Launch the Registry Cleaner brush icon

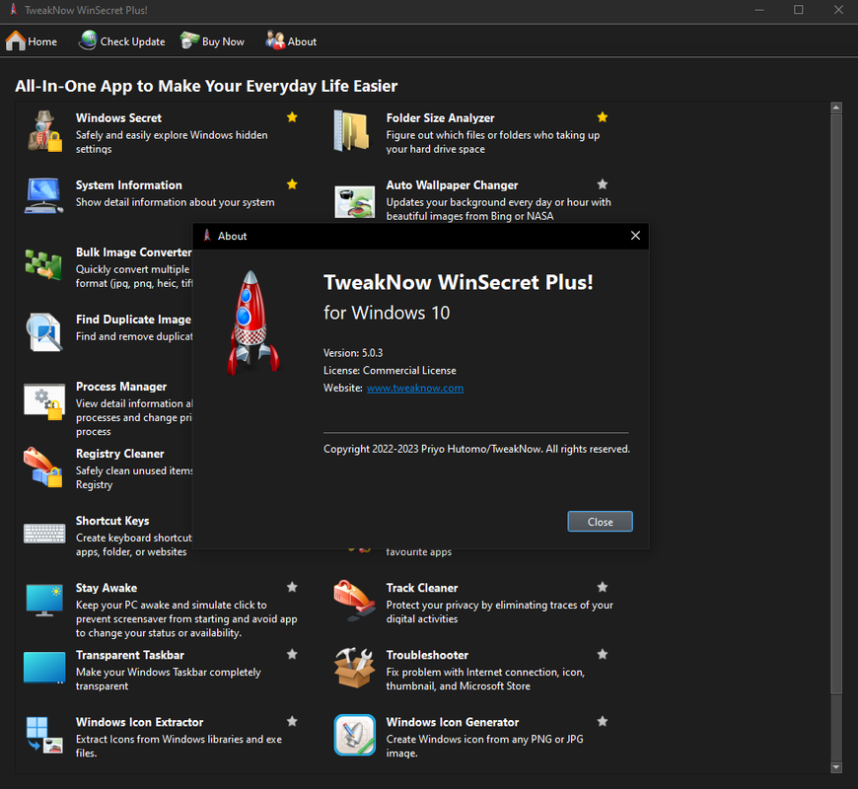[42, 466]
